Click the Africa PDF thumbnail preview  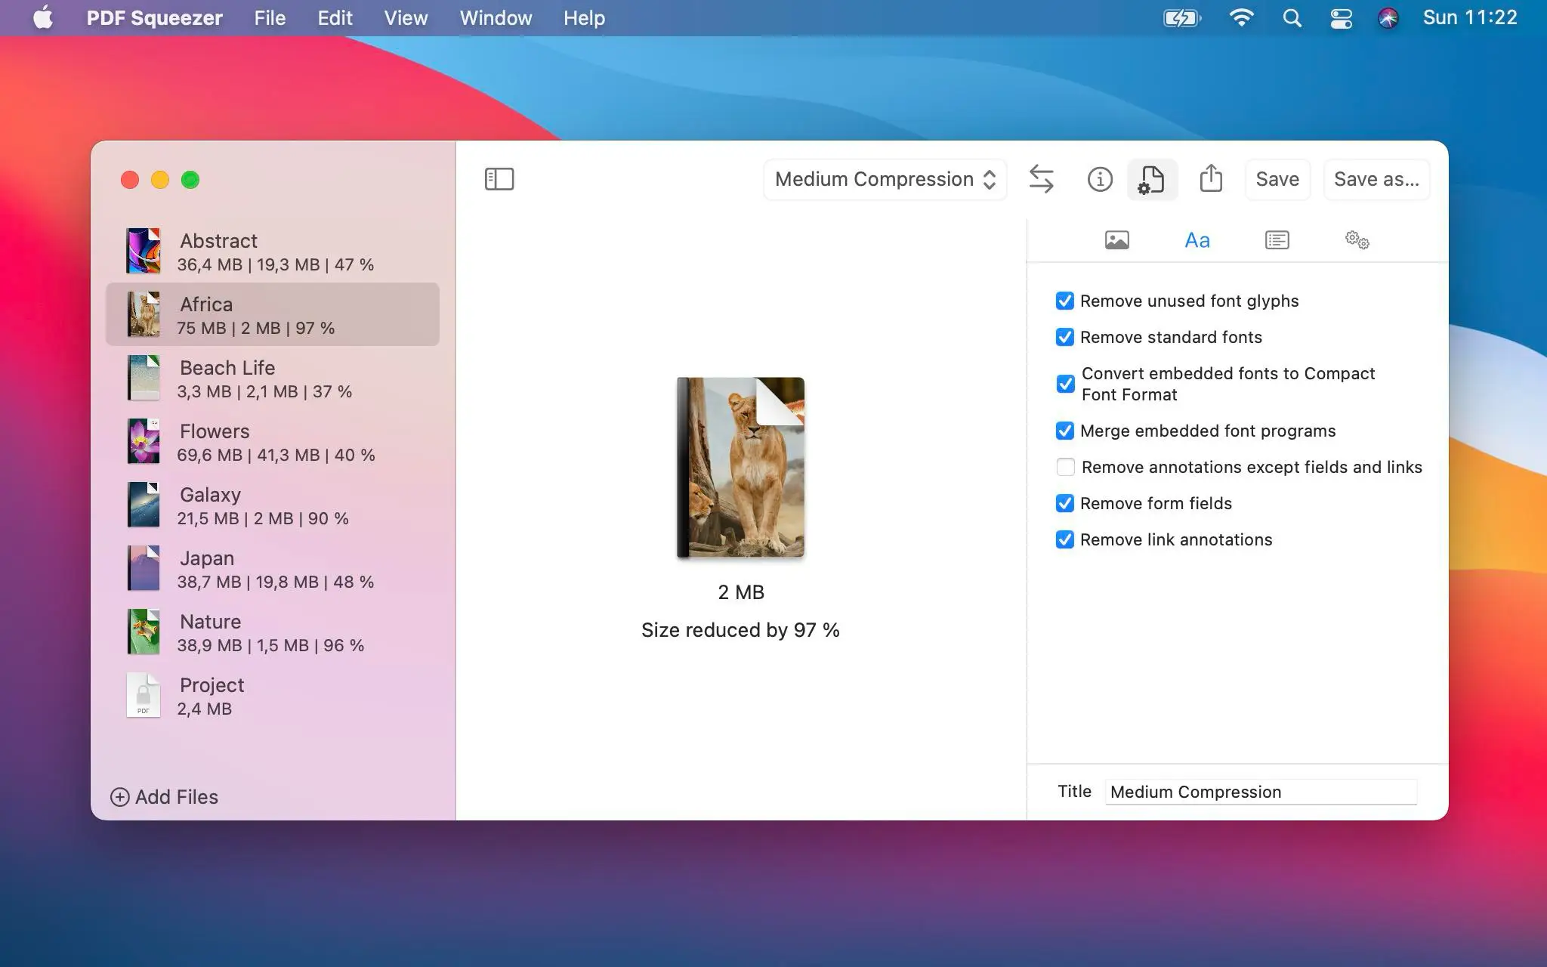pyautogui.click(x=741, y=467)
